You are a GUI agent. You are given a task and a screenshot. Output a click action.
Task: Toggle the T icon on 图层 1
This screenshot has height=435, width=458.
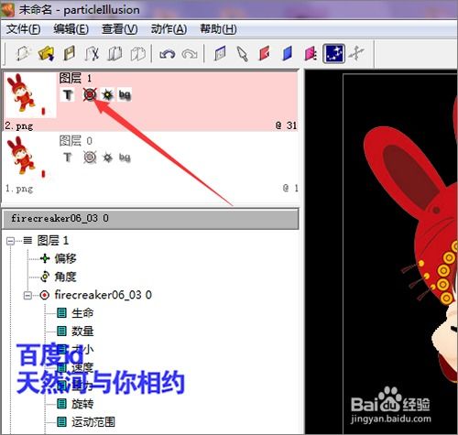coord(68,94)
